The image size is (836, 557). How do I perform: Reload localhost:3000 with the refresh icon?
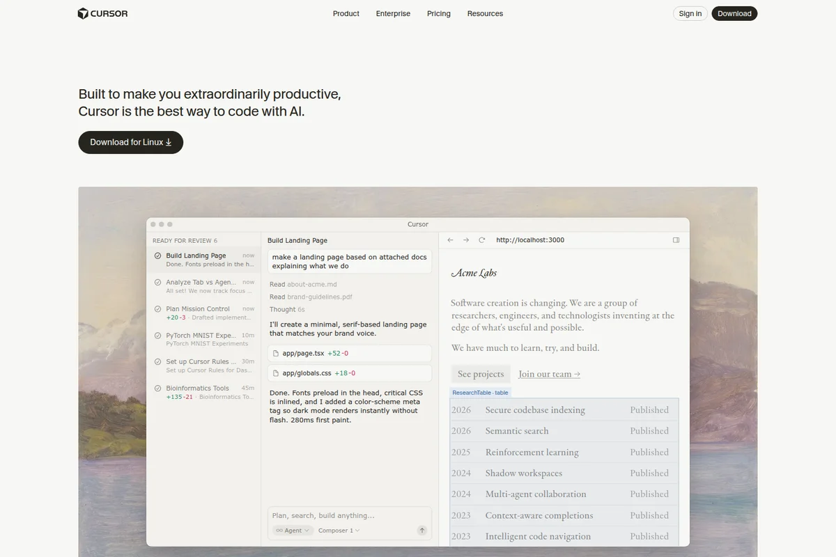click(481, 240)
